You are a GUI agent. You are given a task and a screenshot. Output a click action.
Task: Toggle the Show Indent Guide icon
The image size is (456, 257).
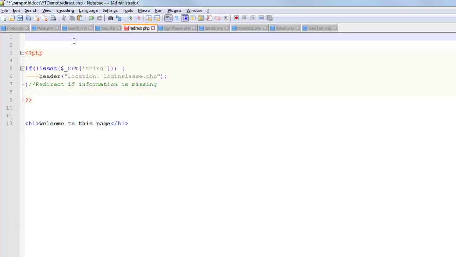coord(185,18)
